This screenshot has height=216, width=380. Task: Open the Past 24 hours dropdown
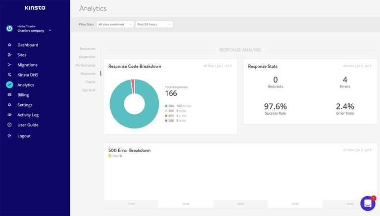(154, 24)
